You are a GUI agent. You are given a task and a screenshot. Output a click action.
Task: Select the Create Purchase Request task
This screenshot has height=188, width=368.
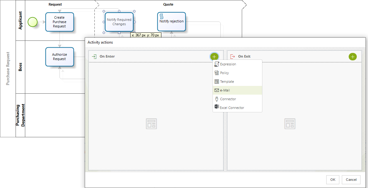point(60,22)
